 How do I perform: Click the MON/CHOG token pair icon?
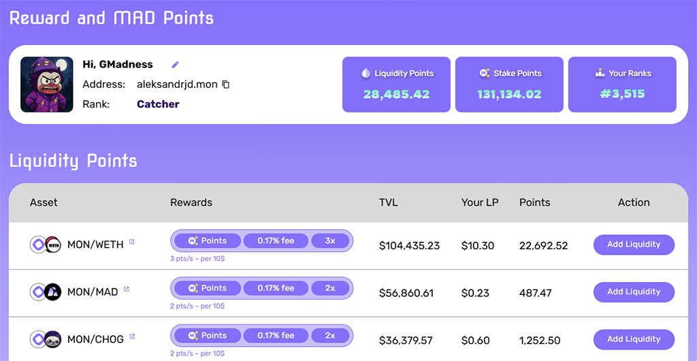(46, 339)
